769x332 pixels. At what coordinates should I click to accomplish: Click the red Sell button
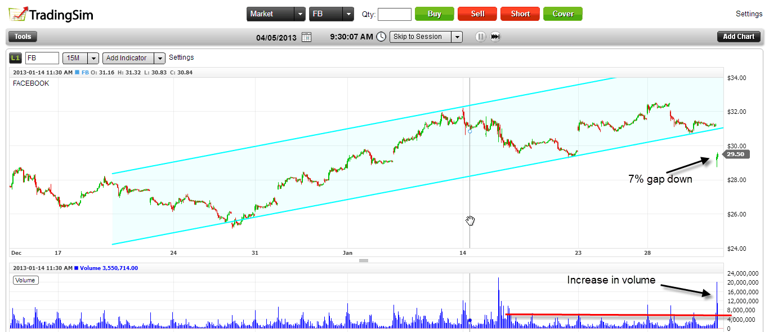[477, 14]
